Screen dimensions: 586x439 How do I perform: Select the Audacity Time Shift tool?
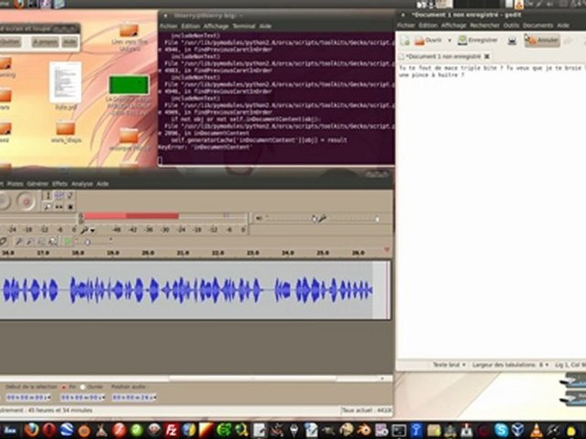coord(59,207)
